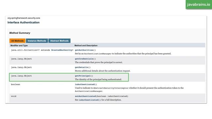The height and width of the screenshot is (119, 212).
Task: Click 'java.lang.Object' in the getDetails row
Action: pyautogui.click(x=21, y=67)
